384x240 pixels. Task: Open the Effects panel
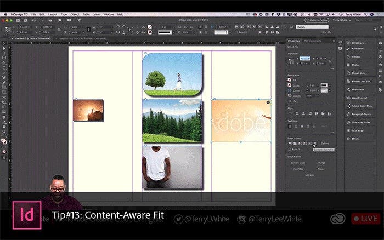coord(355,139)
